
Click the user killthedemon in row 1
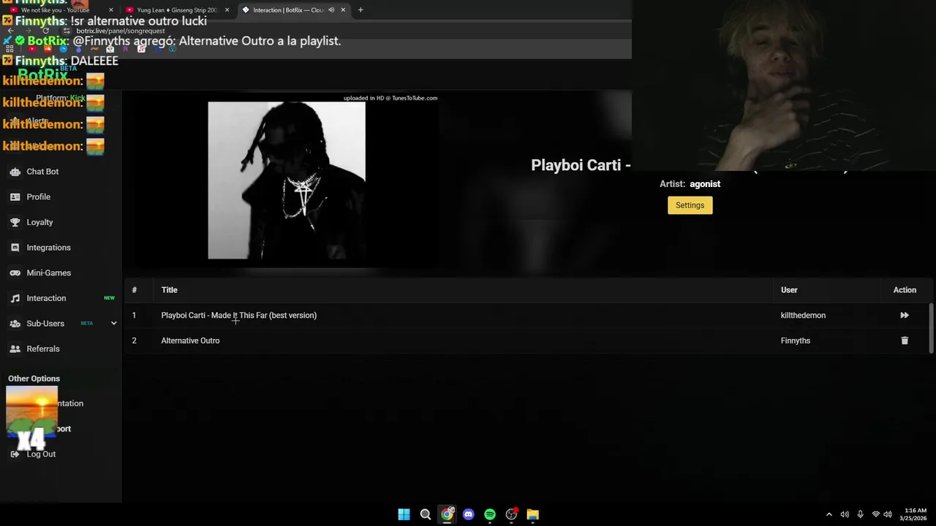803,316
